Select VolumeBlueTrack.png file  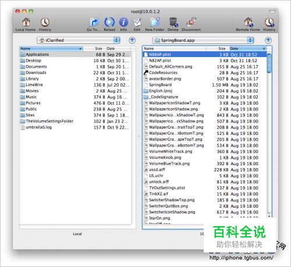(205, 163)
